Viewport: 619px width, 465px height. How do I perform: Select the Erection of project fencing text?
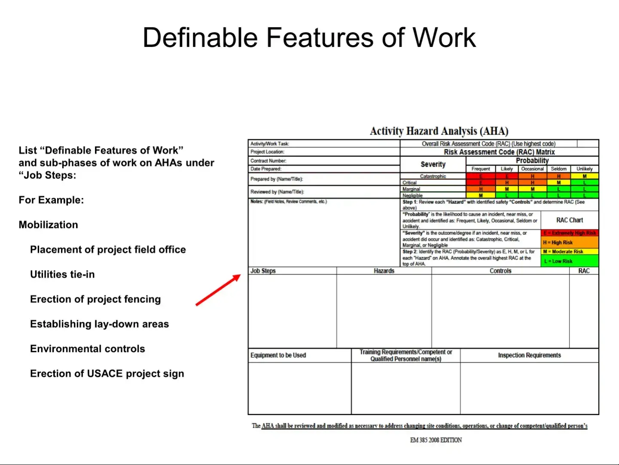pyautogui.click(x=95, y=299)
